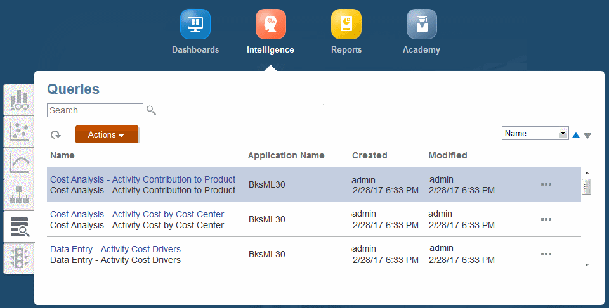Select the profit curve chart tab
This screenshot has width=609, height=308.
tap(19, 164)
